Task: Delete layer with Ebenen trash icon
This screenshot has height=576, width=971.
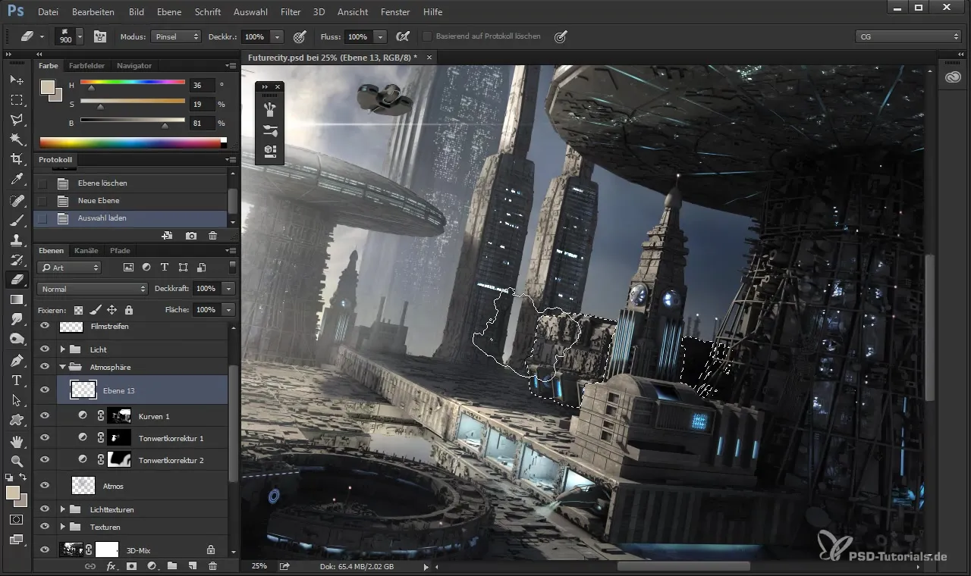Action: 212,566
